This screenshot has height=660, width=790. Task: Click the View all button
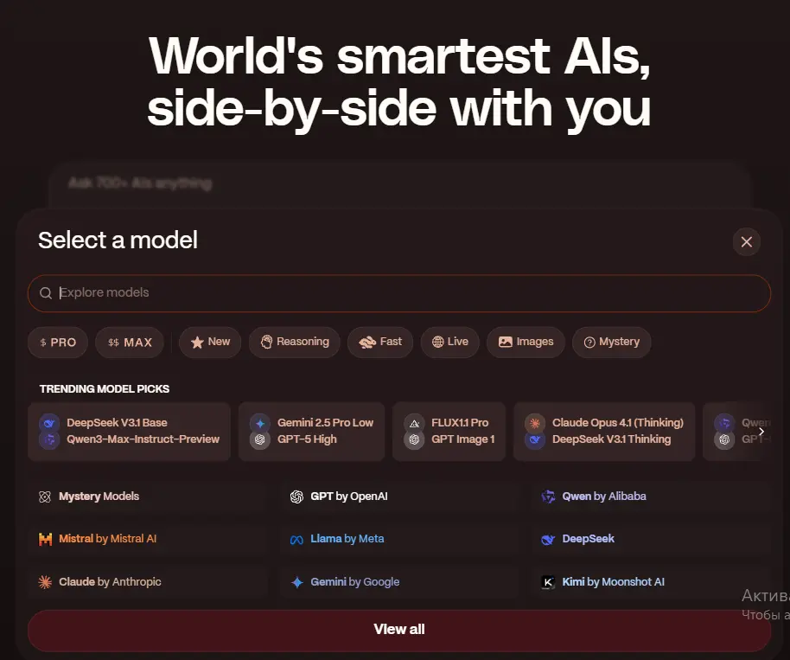(x=399, y=629)
